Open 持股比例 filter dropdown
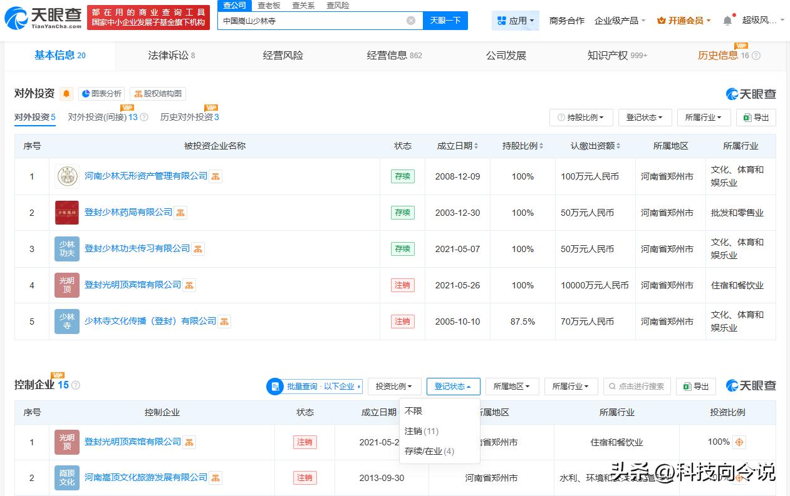Screen dimensions: 790x496 coord(581,118)
